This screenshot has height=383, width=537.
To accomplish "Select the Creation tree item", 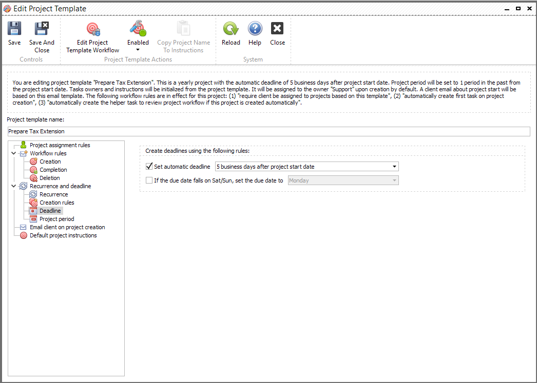I will coord(50,162).
